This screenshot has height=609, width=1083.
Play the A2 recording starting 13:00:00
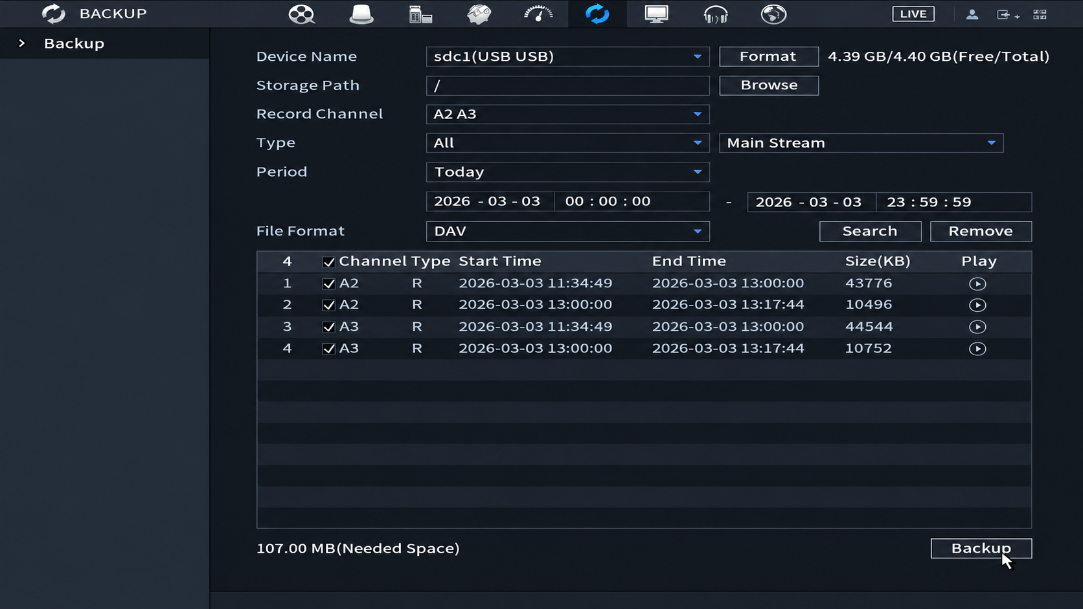tap(977, 305)
